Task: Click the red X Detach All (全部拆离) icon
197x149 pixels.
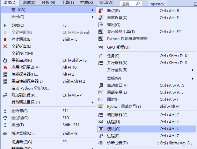Action: (5, 46)
